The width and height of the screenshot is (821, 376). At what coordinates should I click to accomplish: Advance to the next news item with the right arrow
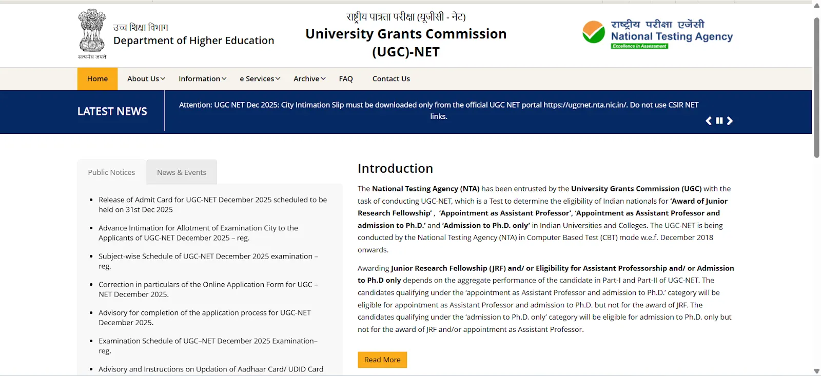[x=730, y=121]
